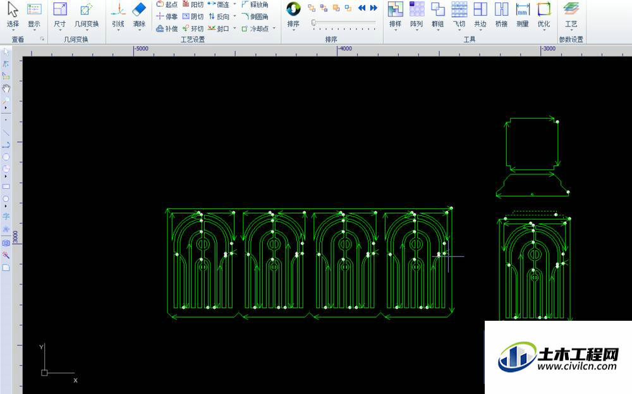The image size is (632, 394).
Task: Click the -4000 ruler label
Action: coord(344,49)
